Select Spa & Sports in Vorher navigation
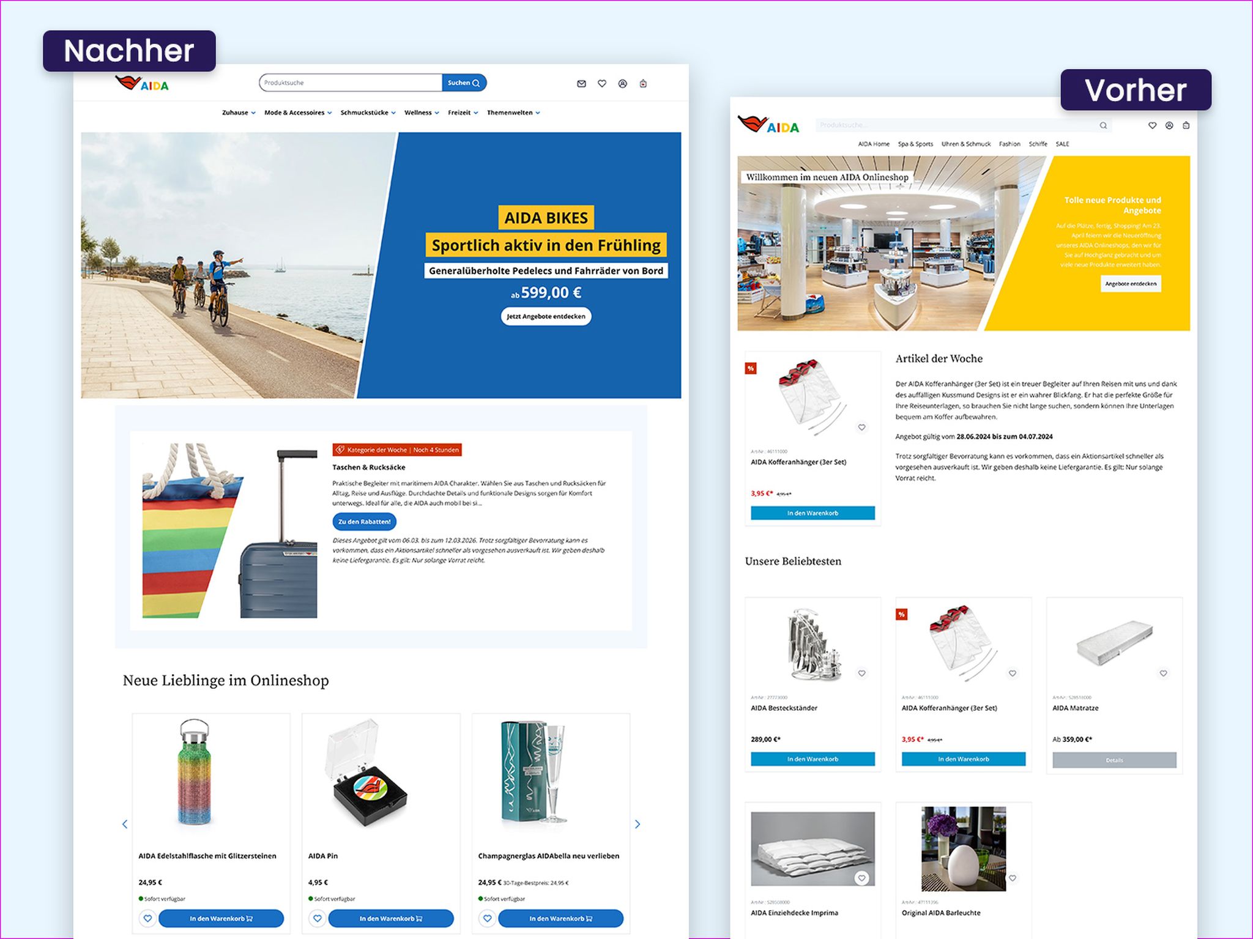Viewport: 1253px width, 939px height. click(x=915, y=144)
